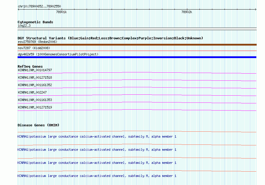Viewport: 265px width, 185px height.
Task: Click the 78902k ruler tick label
Action: click(187, 12)
